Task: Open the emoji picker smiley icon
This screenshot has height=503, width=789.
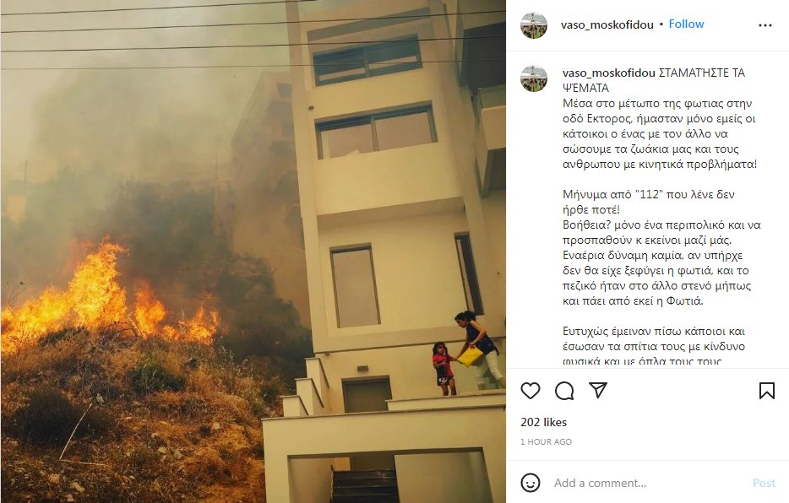Action: [x=530, y=483]
